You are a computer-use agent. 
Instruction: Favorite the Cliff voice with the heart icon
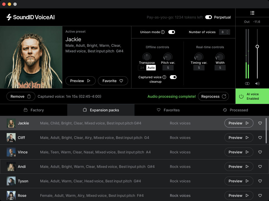point(260,138)
